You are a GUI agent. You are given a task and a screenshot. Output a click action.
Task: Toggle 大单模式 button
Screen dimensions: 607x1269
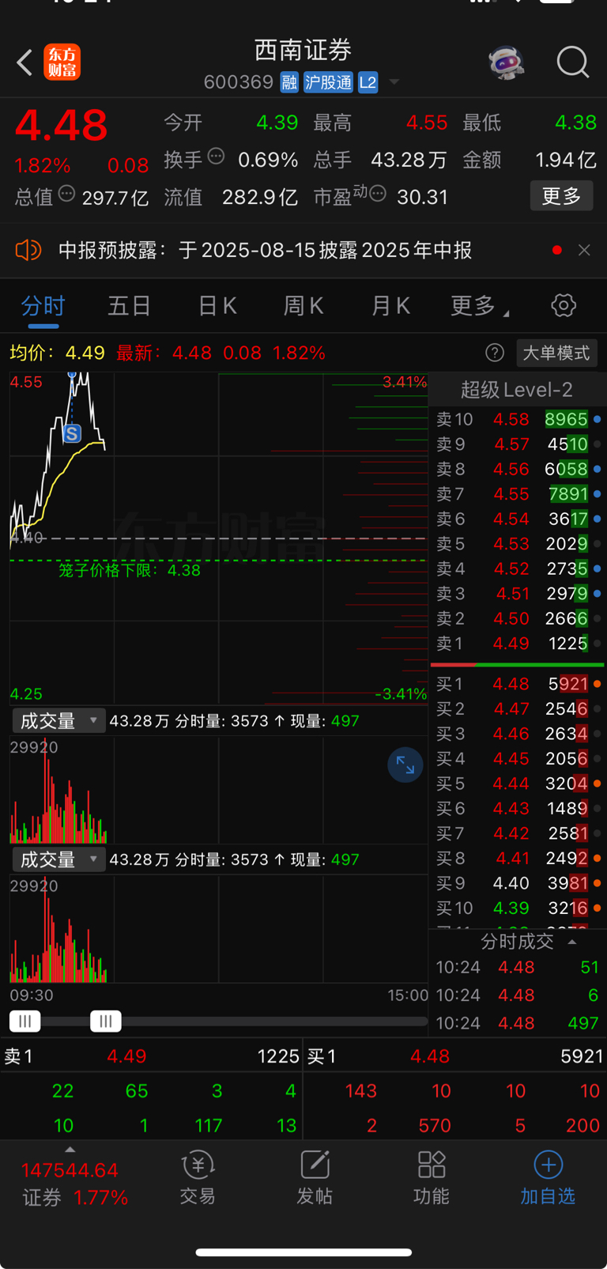(x=556, y=353)
